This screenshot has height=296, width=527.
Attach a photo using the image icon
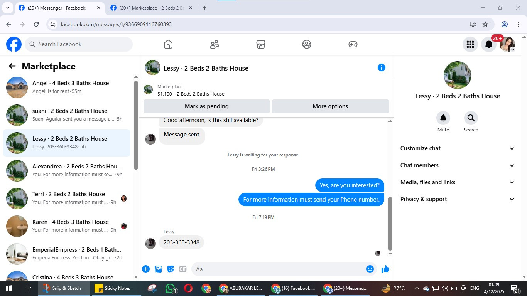158,269
